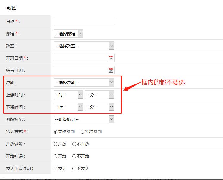This screenshot has width=223, height=180.
Task: Choose 不开放 for 开放试听
Action: (x=74, y=144)
